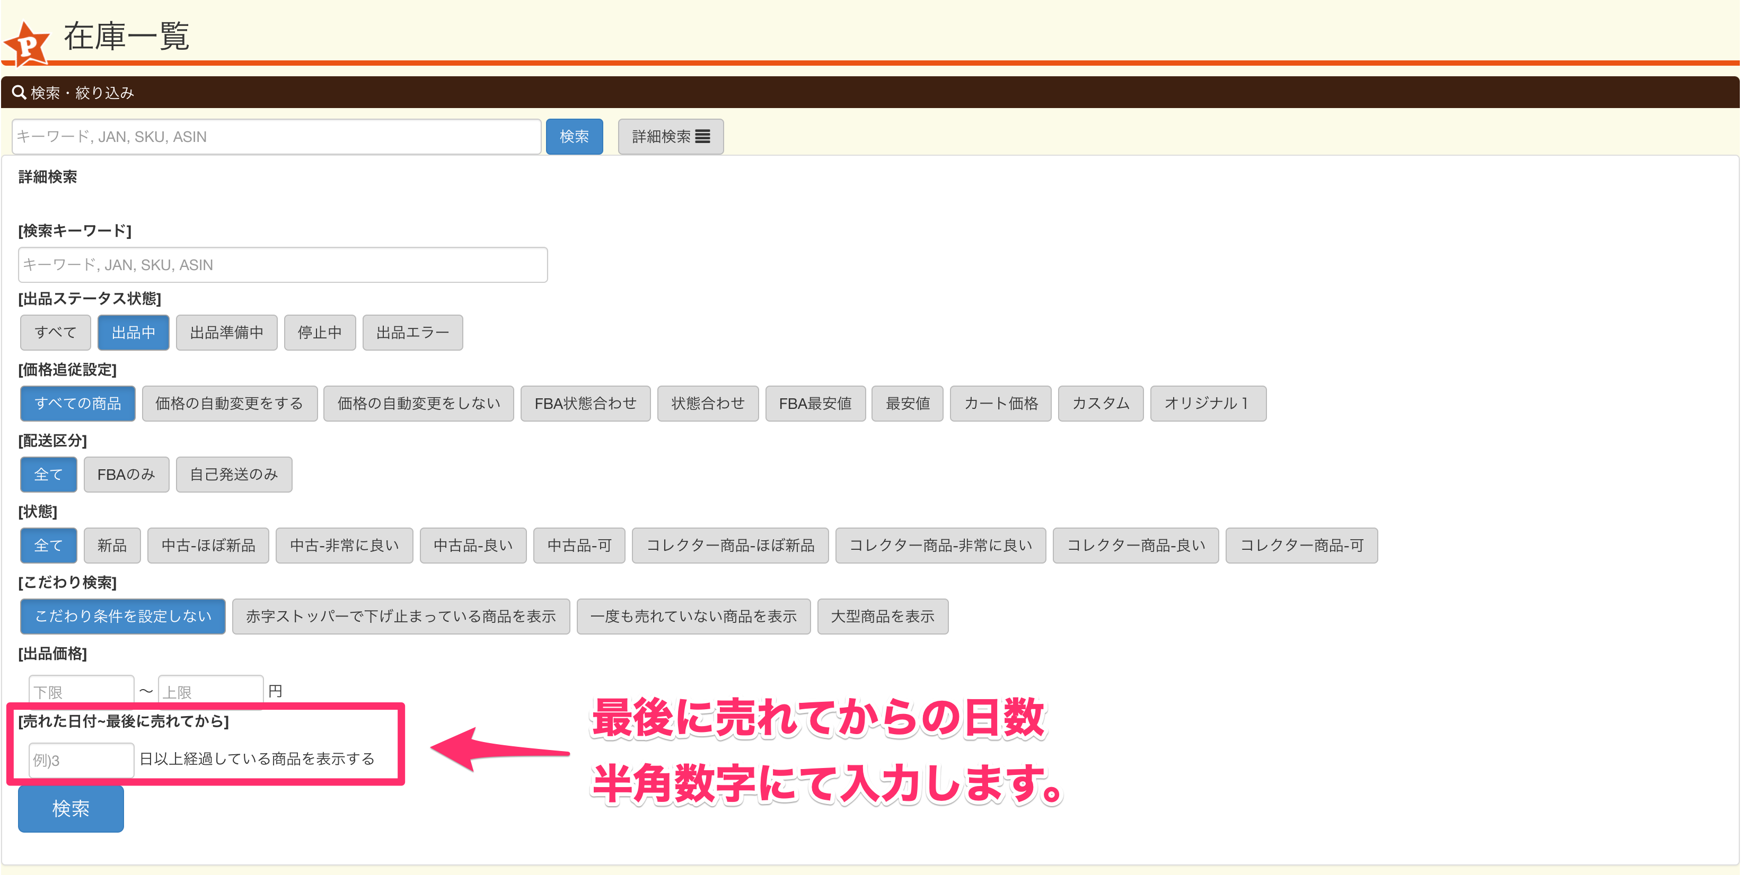Click the top keyword search field
The height and width of the screenshot is (875, 1743).
276,137
